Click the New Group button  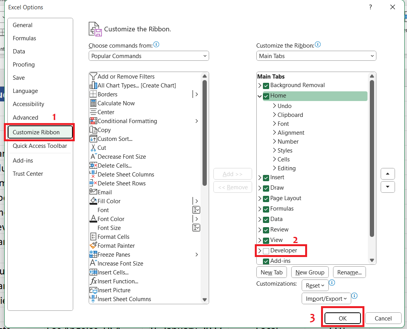(310, 272)
